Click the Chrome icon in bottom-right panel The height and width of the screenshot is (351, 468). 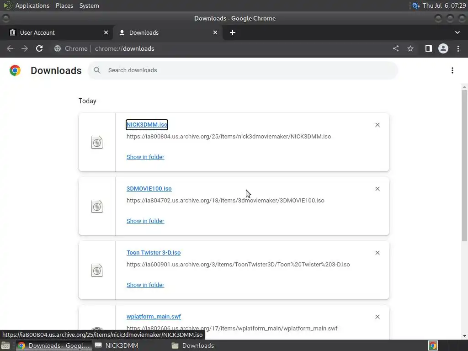(x=433, y=346)
